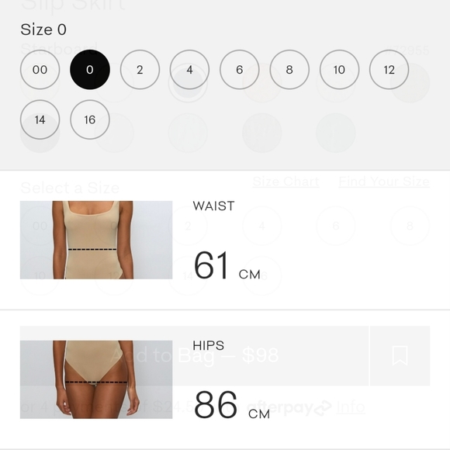Screen dimensions: 450x450
Task: Click the Add to Bag button
Action: tap(194, 355)
